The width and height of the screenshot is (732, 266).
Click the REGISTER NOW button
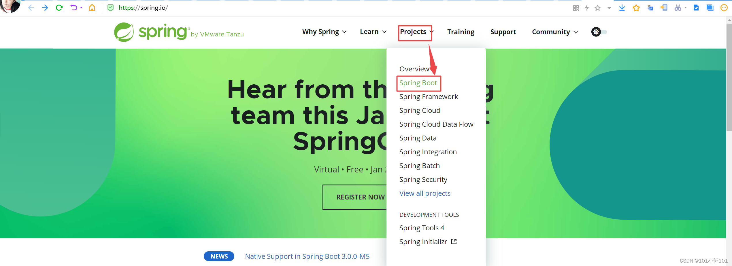pyautogui.click(x=355, y=197)
